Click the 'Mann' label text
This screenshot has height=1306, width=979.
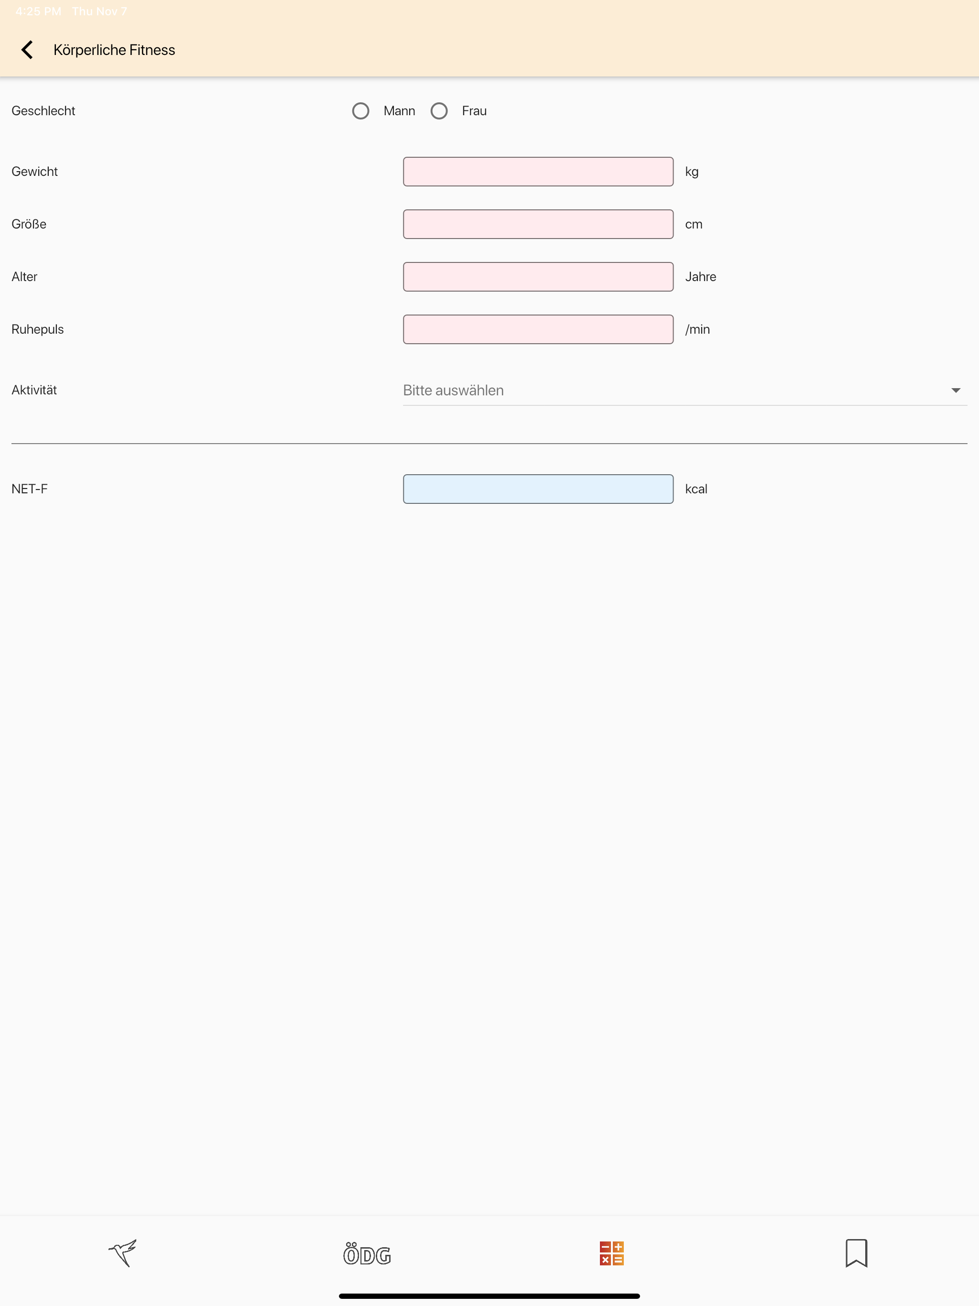coord(399,111)
